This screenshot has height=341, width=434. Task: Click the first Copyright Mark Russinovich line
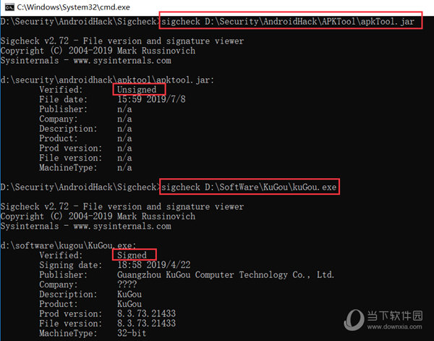pyautogui.click(x=98, y=51)
